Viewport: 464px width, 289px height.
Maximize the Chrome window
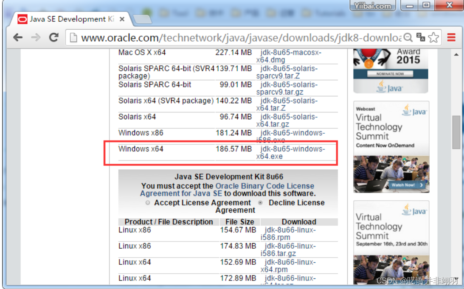426,6
